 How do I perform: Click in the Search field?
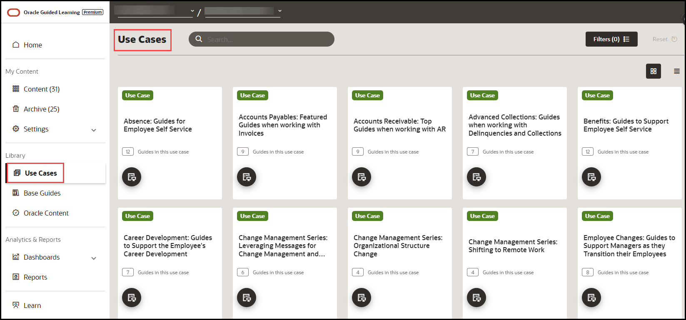click(x=261, y=39)
